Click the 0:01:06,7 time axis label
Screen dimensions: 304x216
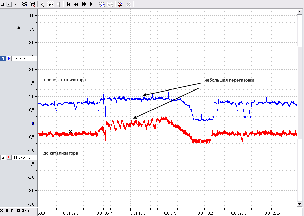coord(104,213)
